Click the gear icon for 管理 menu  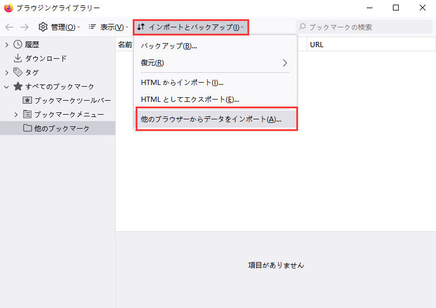pyautogui.click(x=43, y=27)
